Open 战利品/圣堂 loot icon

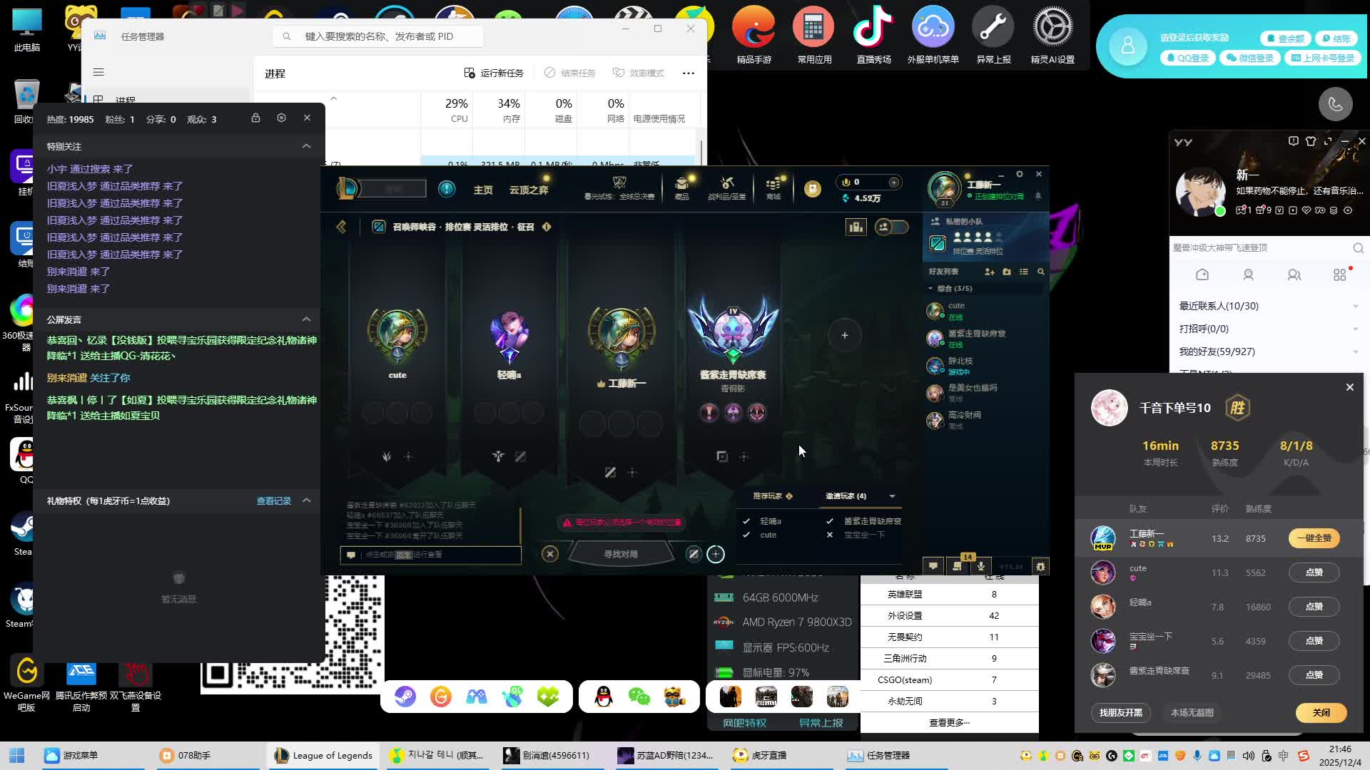pos(726,188)
